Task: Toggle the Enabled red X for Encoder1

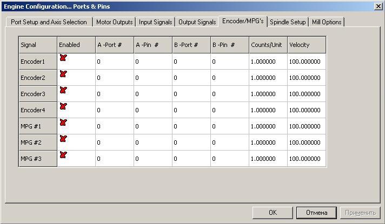Action: pos(63,58)
